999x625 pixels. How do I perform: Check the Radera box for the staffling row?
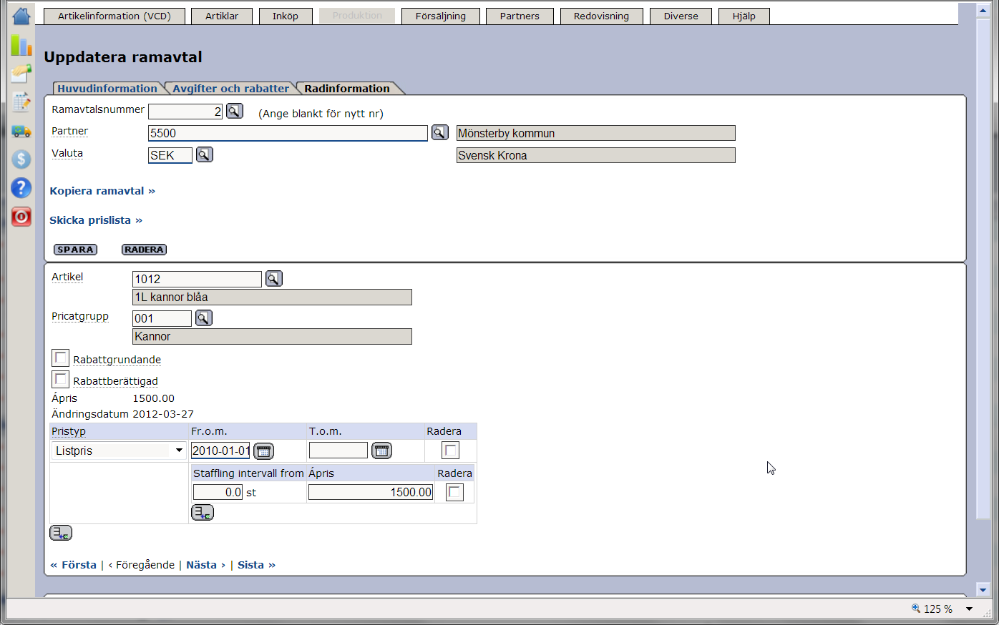pyautogui.click(x=454, y=492)
